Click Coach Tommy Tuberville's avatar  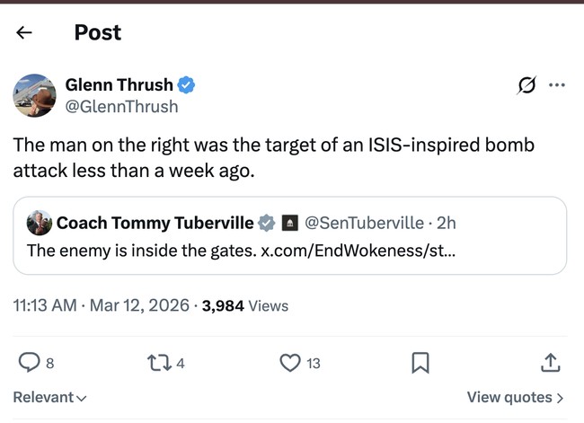coord(39,223)
